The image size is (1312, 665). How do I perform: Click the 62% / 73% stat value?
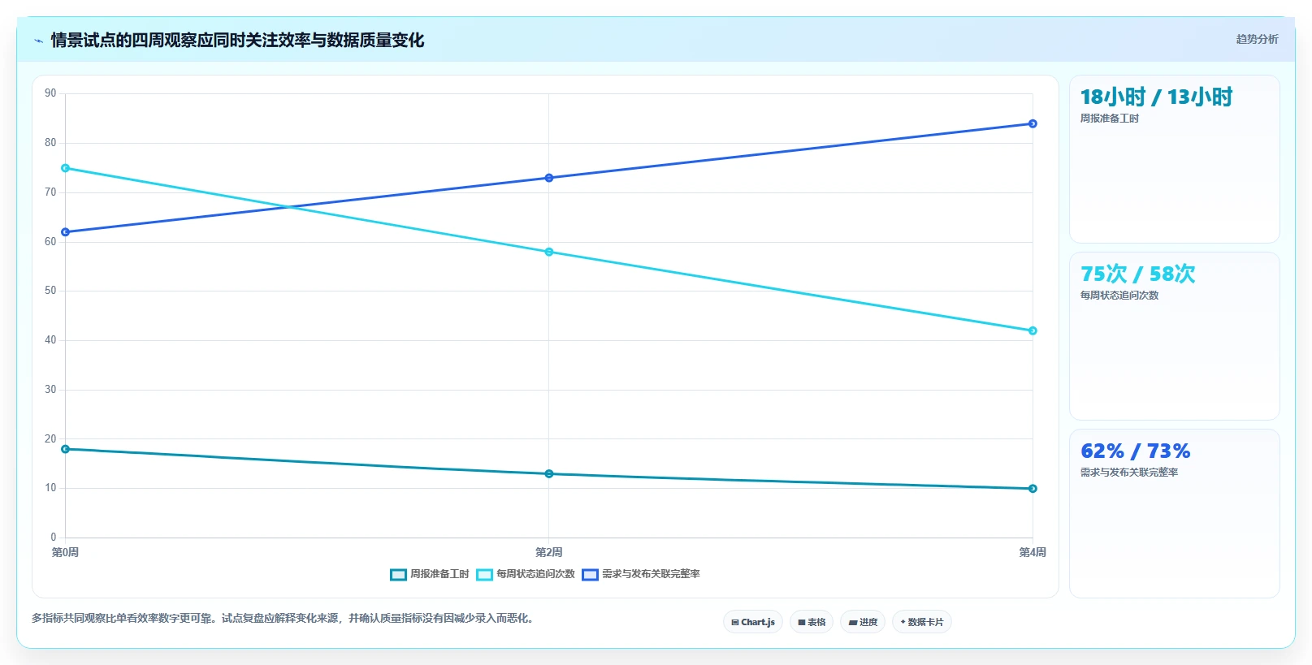click(1135, 451)
